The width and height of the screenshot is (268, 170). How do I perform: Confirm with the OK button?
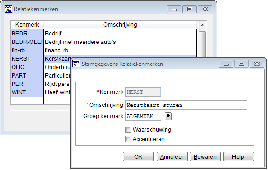(138, 156)
